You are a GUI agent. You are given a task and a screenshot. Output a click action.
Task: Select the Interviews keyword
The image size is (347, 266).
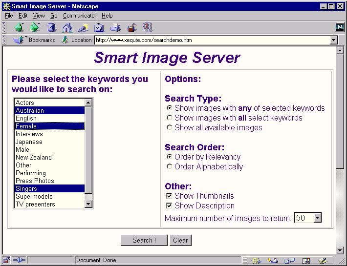click(49, 134)
